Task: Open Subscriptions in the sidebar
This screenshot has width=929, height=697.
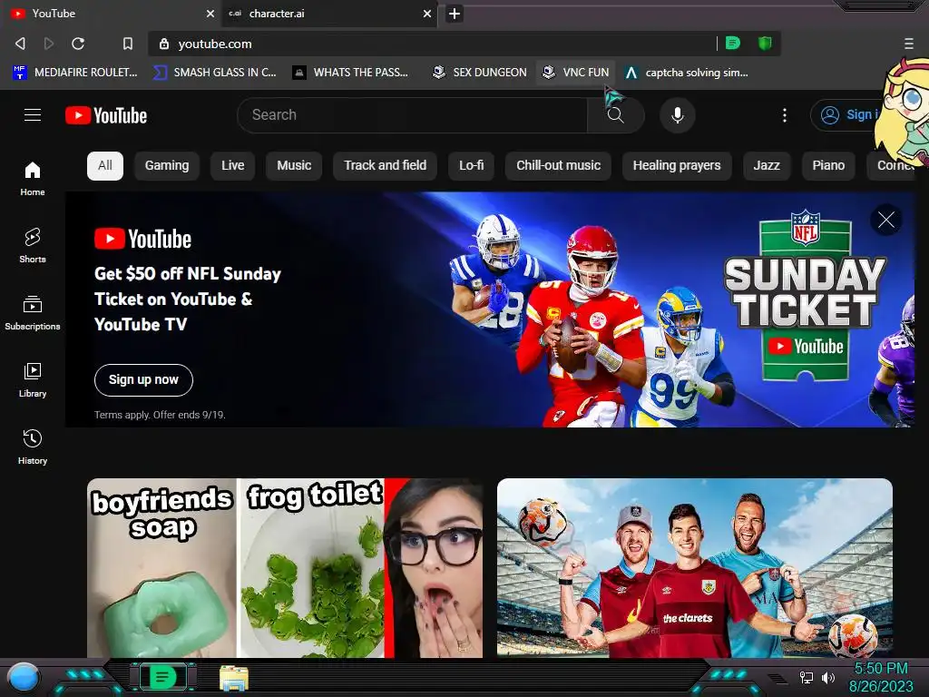Action: 33,312
